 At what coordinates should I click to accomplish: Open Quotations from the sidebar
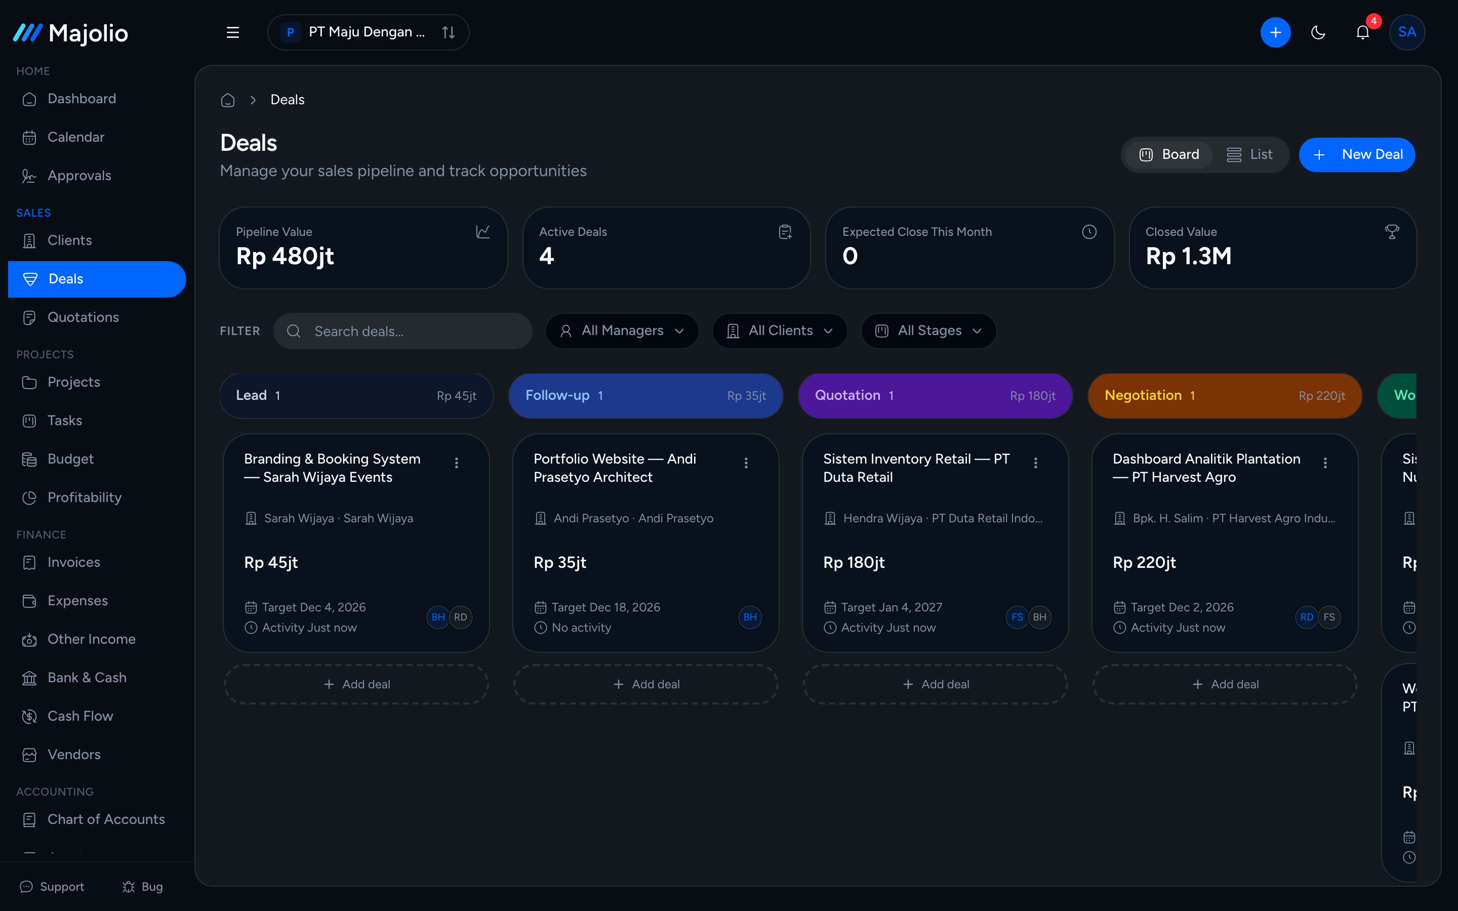[x=97, y=317]
